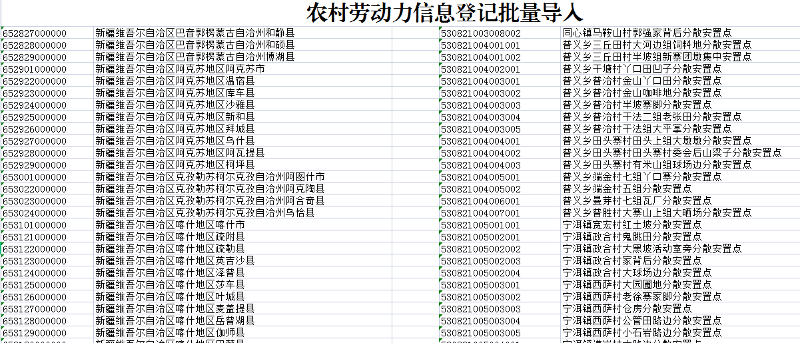
Task: Select cell with code 530821003008002
Action: pyautogui.click(x=500, y=33)
